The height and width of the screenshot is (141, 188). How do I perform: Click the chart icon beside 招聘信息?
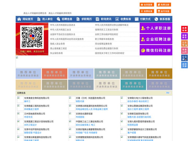[58, 19]
